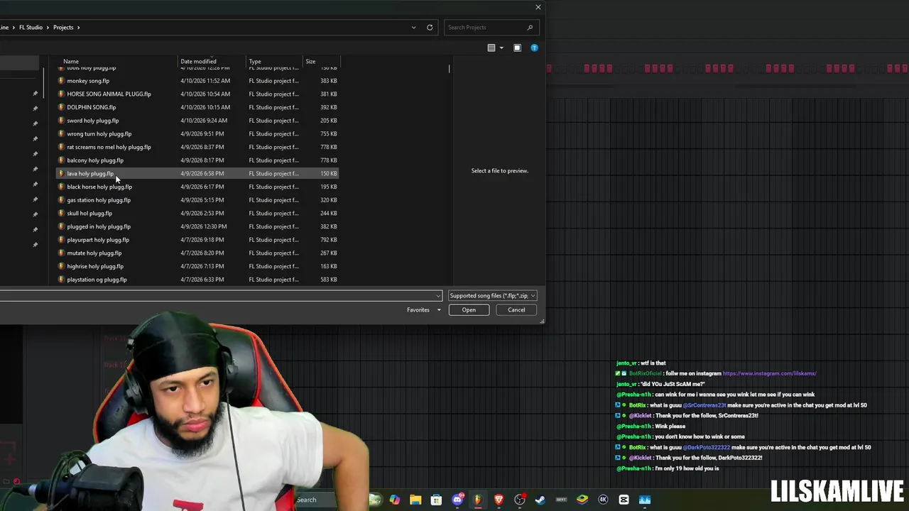Select monkey song.flp
909x511 pixels.
pyautogui.click(x=197, y=81)
